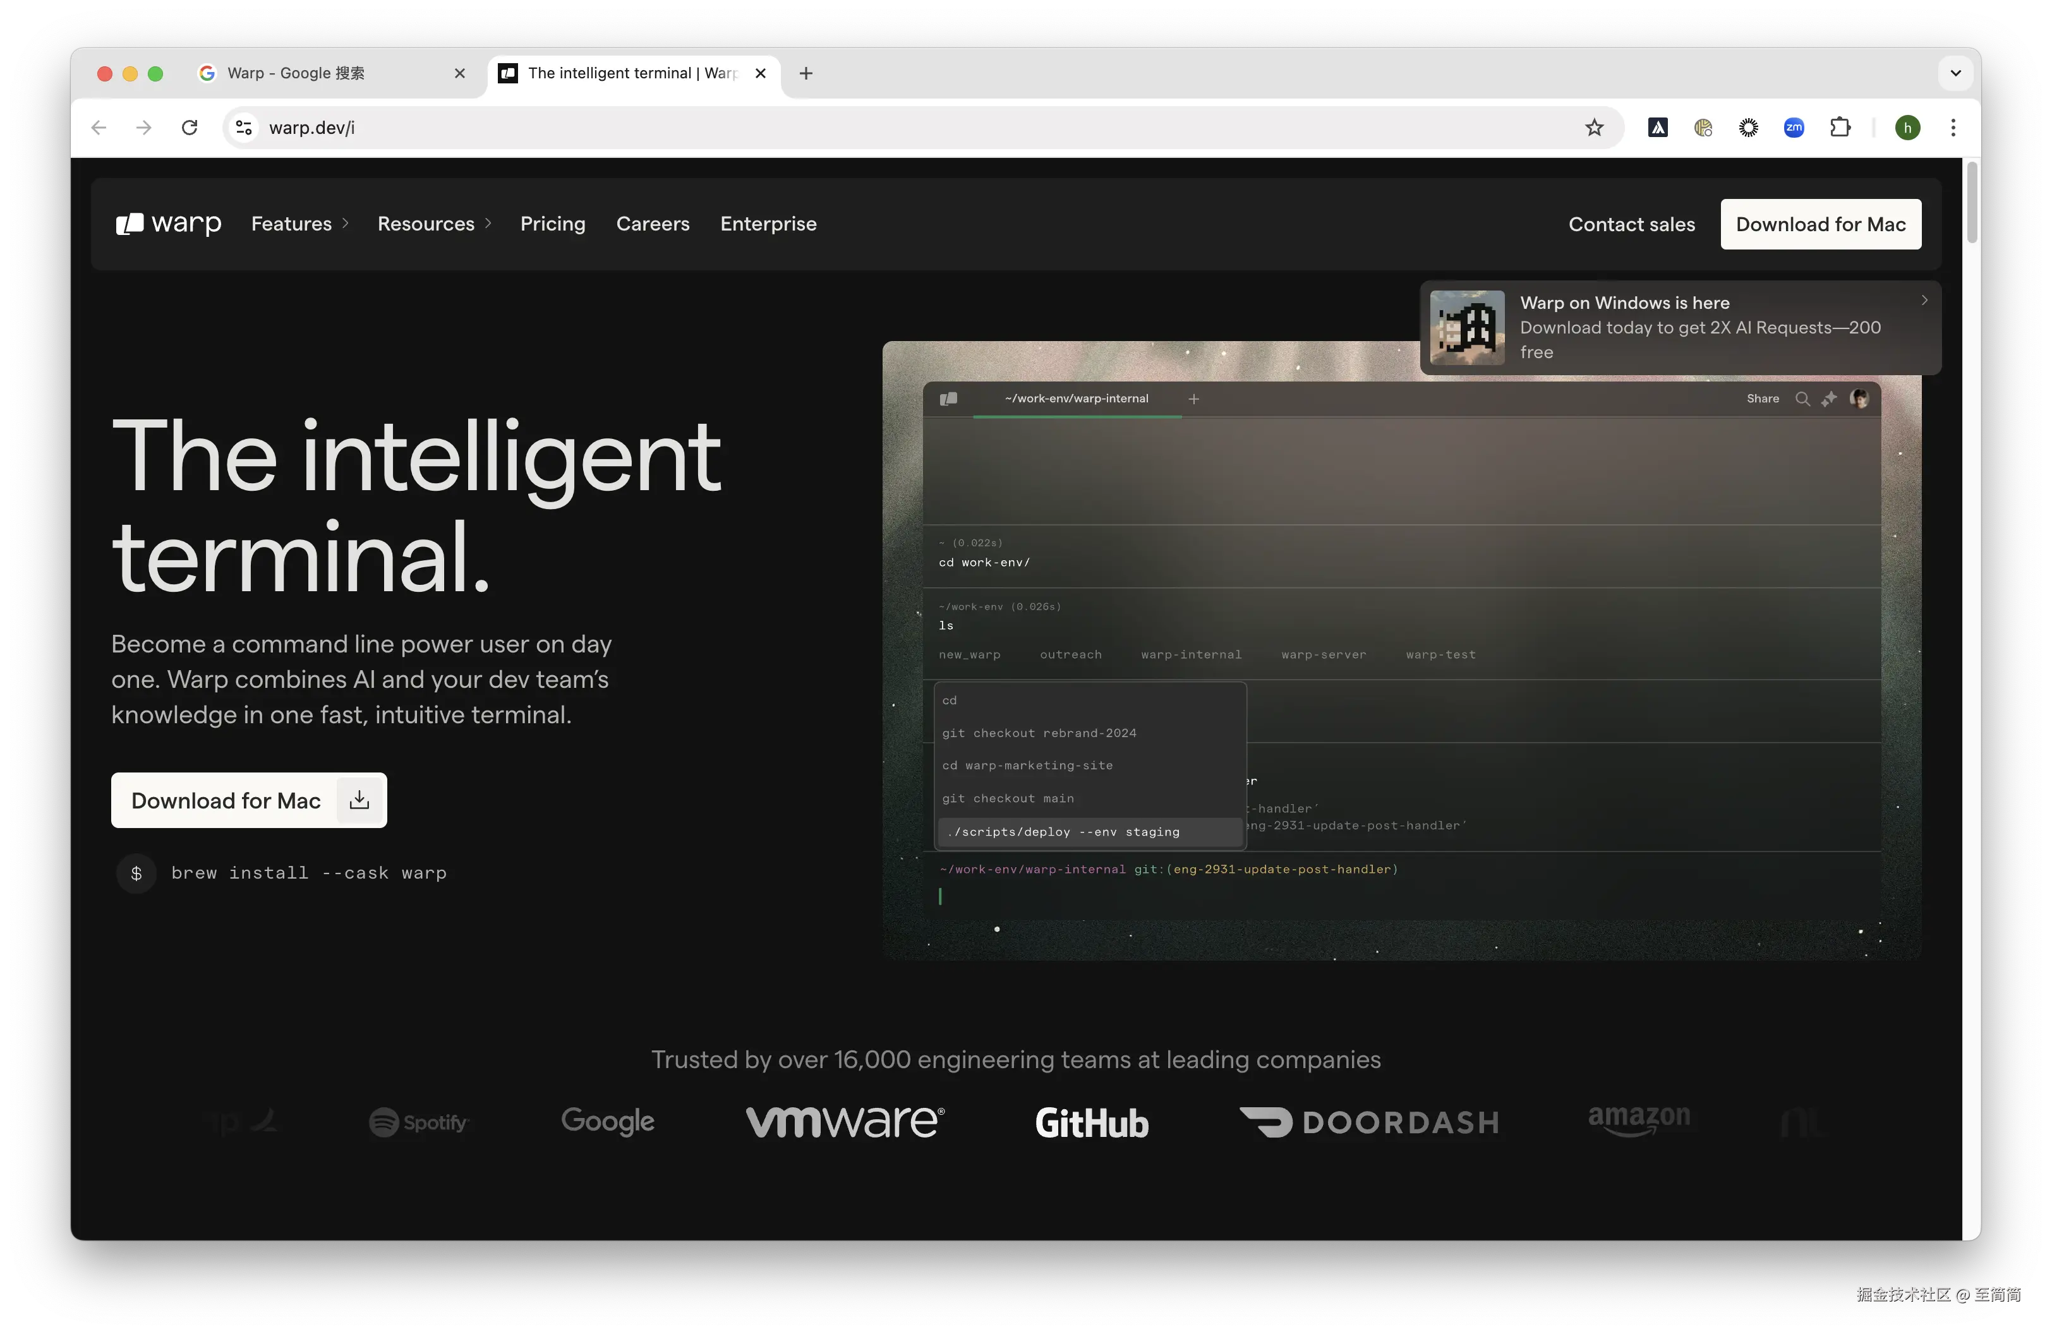The width and height of the screenshot is (2052, 1334).
Task: Open the Chrome extensions puzzle icon
Action: 1840,128
